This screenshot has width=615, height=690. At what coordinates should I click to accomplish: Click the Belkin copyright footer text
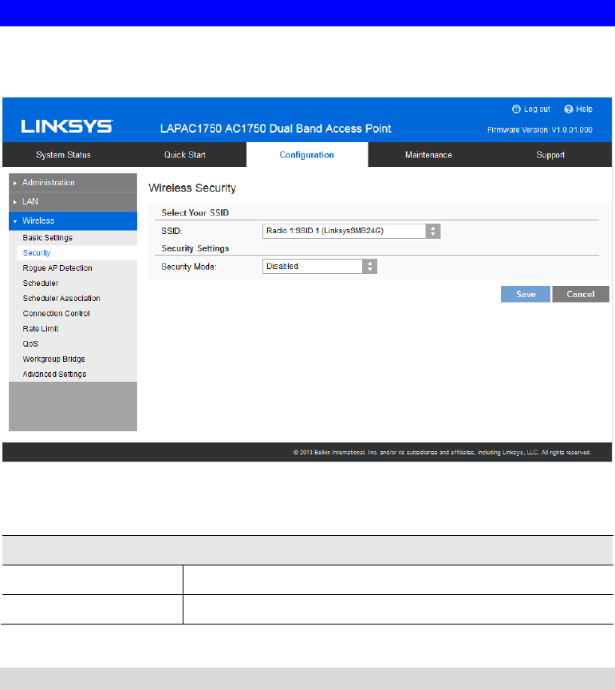click(442, 452)
